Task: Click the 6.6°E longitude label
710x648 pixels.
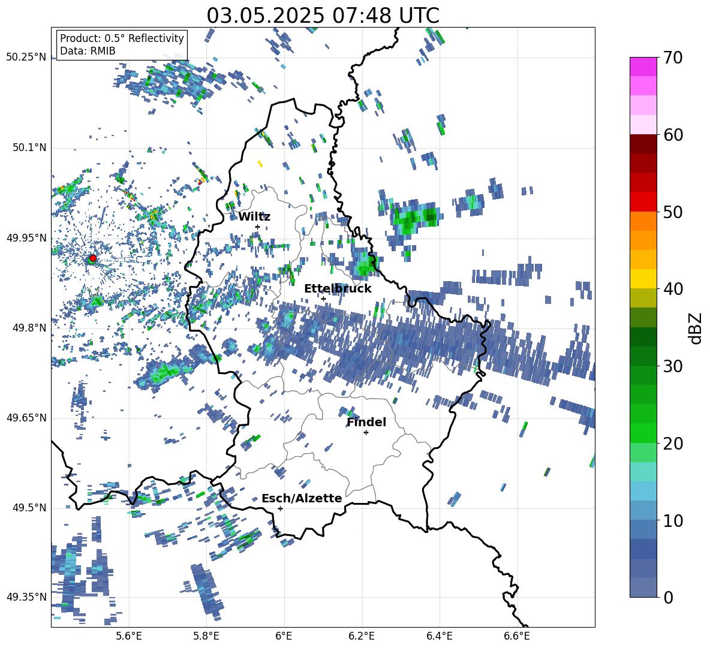Action: [517, 636]
